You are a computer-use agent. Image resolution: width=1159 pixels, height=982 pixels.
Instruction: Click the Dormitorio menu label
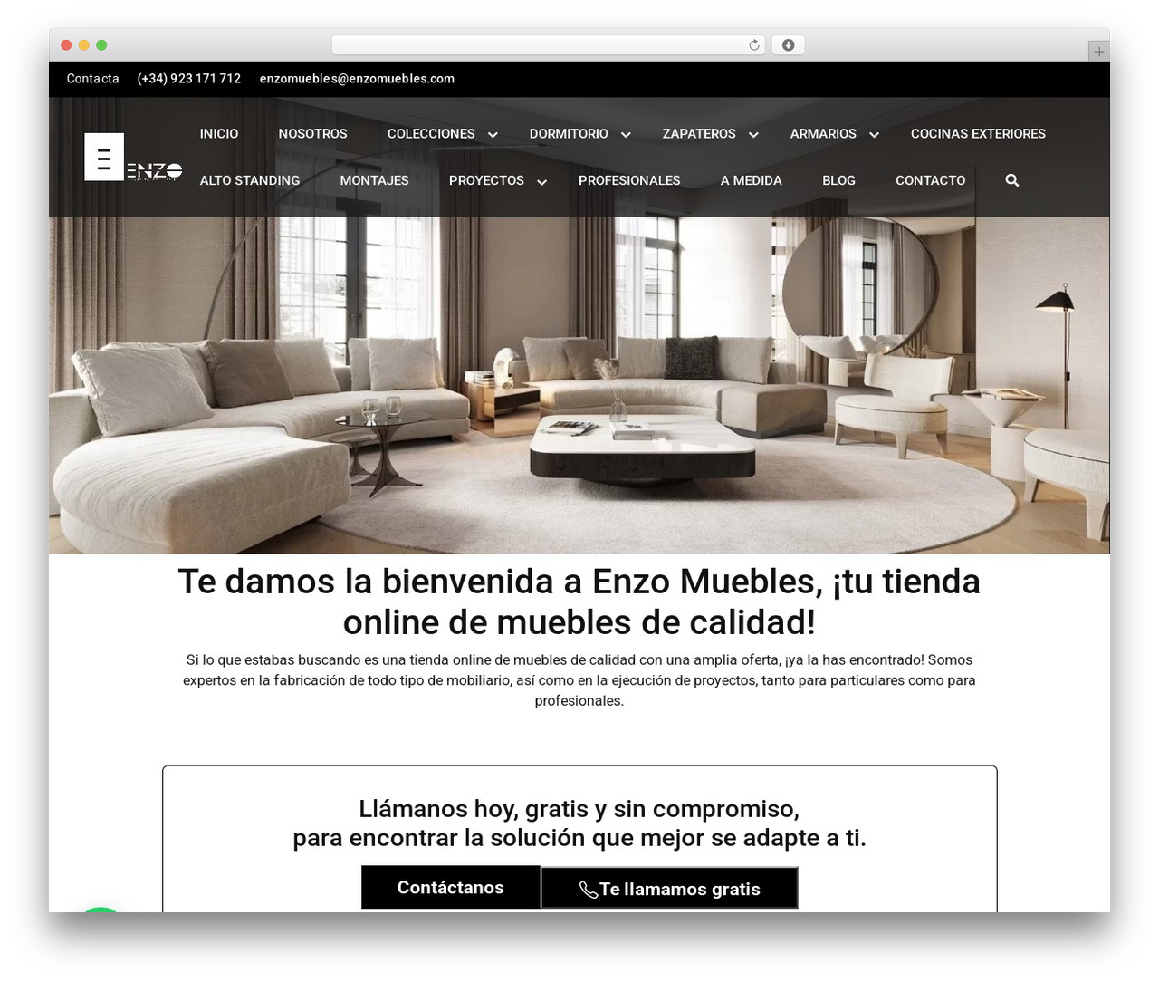[569, 133]
